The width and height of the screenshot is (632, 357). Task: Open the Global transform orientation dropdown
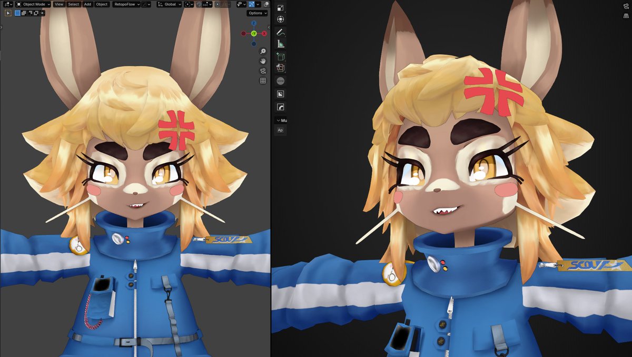169,4
